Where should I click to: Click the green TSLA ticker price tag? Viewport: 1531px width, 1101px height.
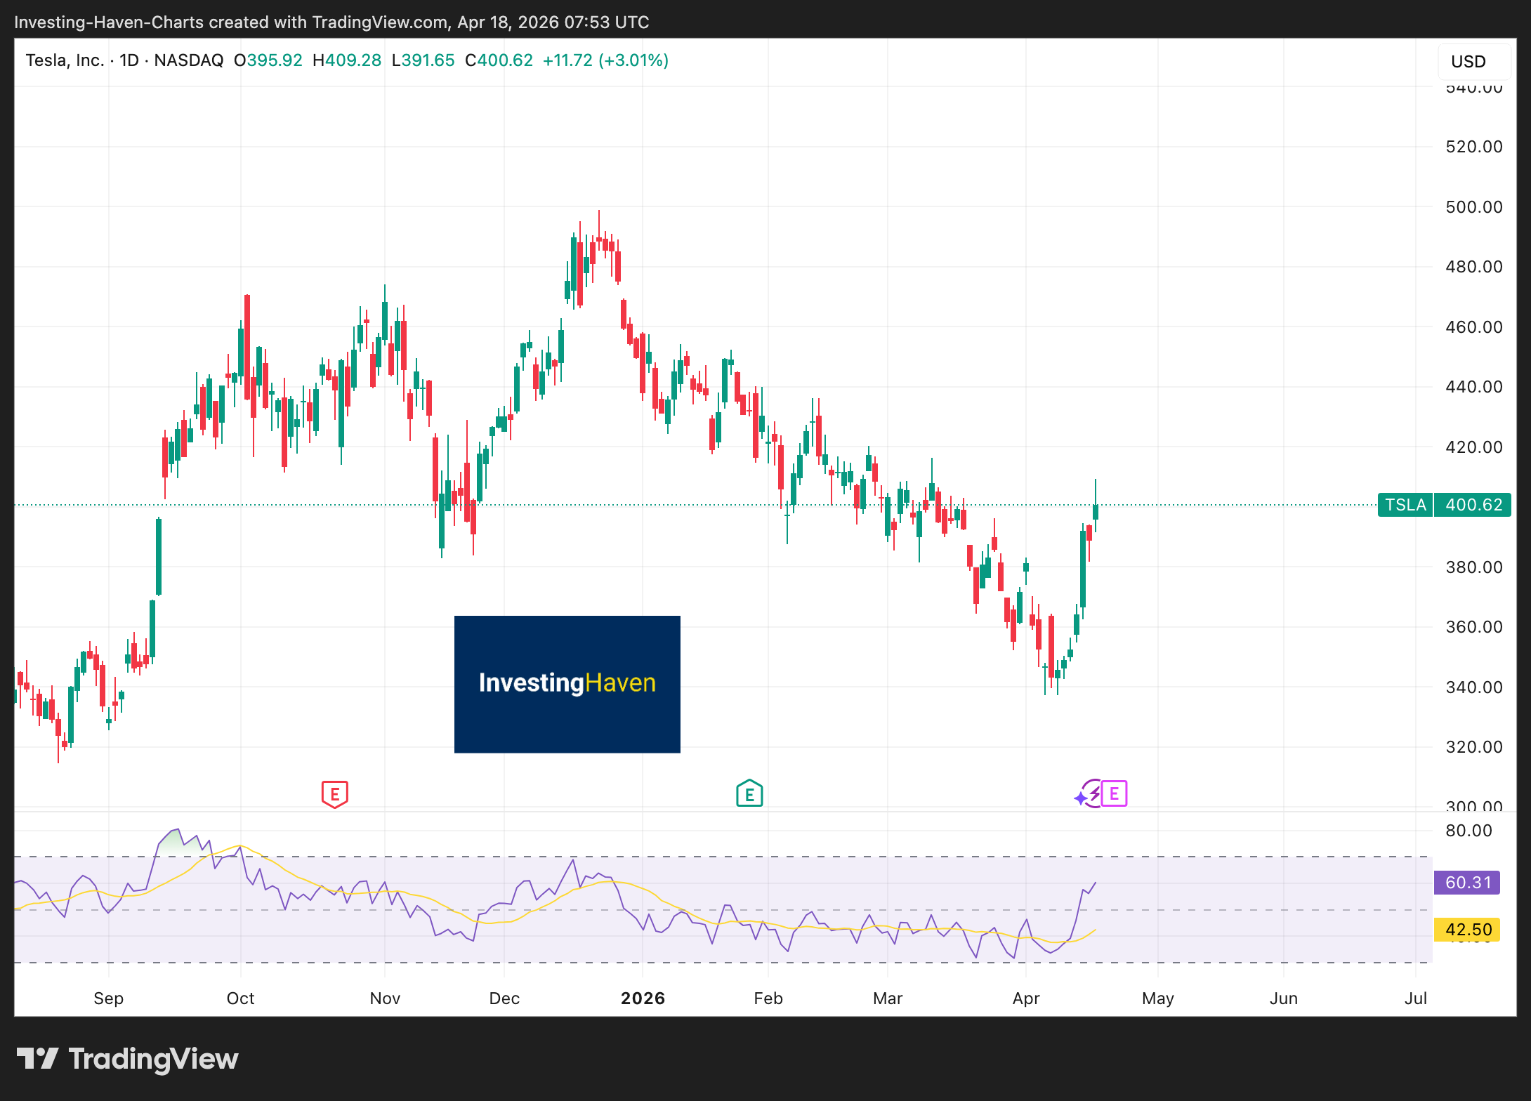[1405, 505]
